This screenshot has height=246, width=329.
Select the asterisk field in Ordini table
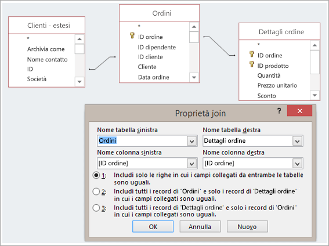pyautogui.click(x=139, y=26)
